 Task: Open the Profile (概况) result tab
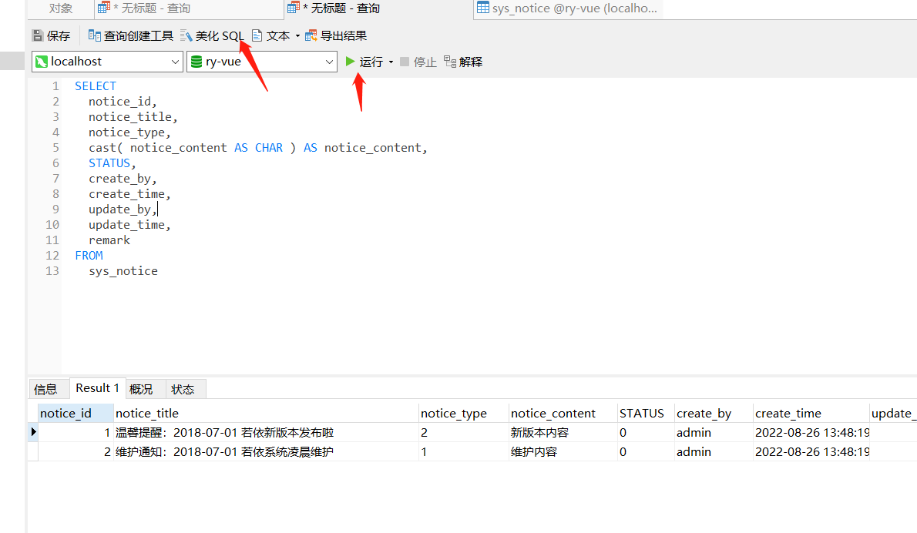coord(141,389)
